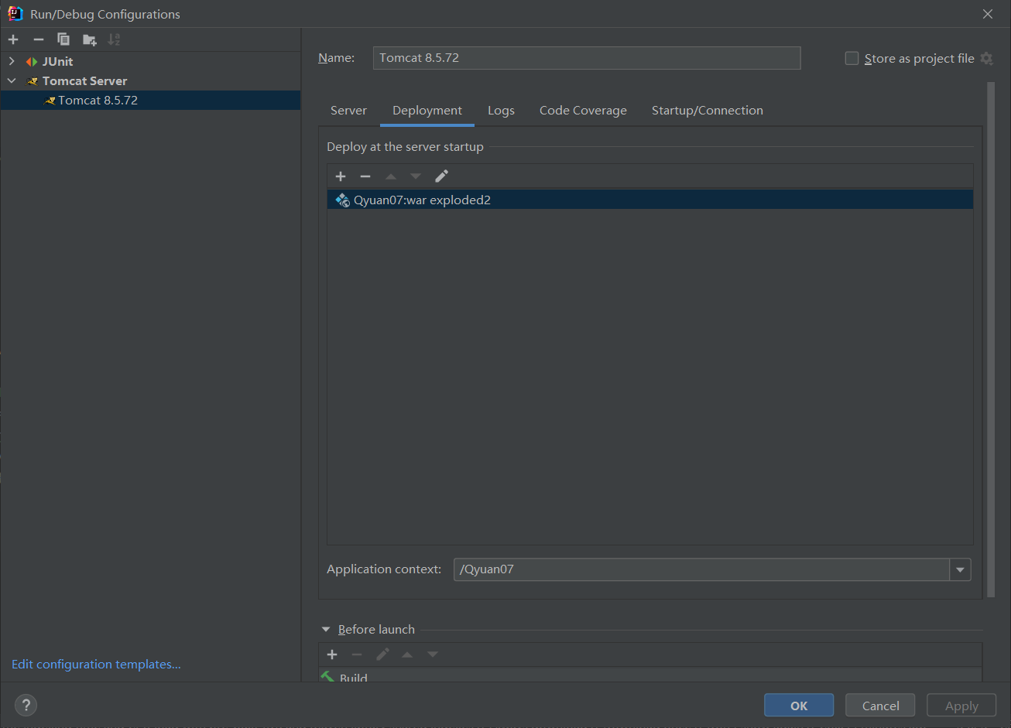Move Before launch task down
The image size is (1011, 728).
tap(433, 655)
